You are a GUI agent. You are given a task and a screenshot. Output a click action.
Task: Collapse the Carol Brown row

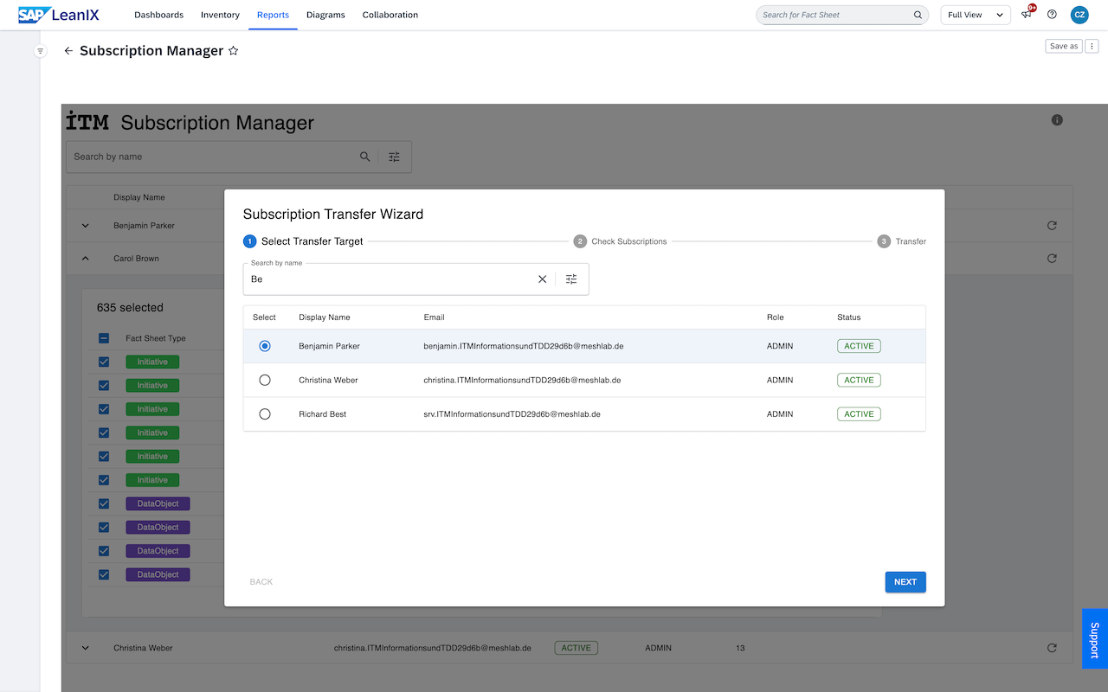click(x=86, y=259)
